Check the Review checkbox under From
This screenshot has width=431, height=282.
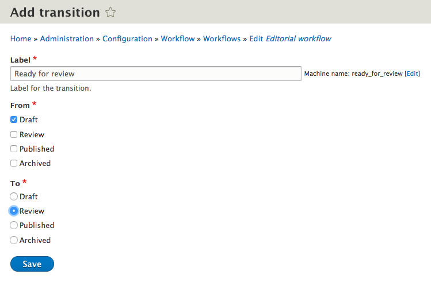[x=14, y=134]
